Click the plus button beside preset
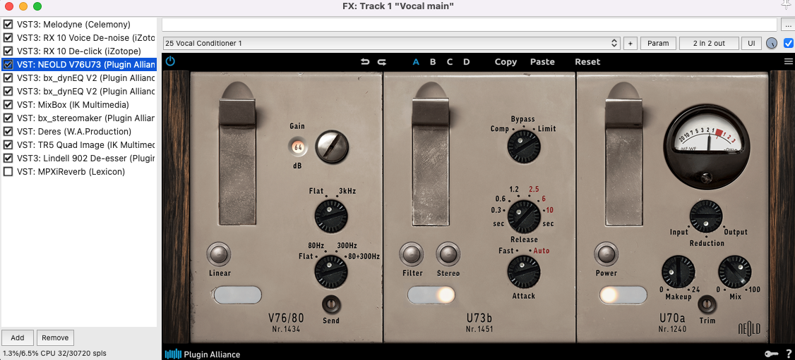This screenshot has width=795, height=360. (x=630, y=44)
